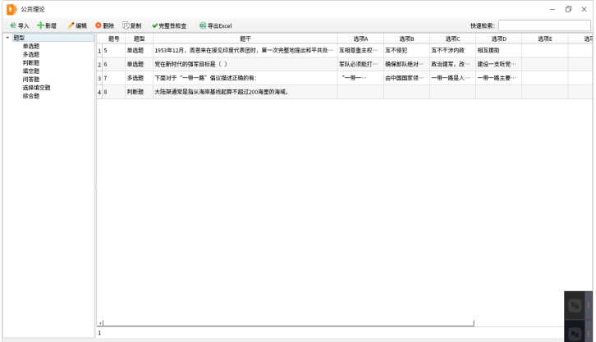
Task: Click the 公共理论 app logo icon
Action: pos(11,10)
